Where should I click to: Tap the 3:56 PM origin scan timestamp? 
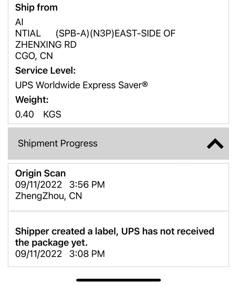[x=87, y=185]
